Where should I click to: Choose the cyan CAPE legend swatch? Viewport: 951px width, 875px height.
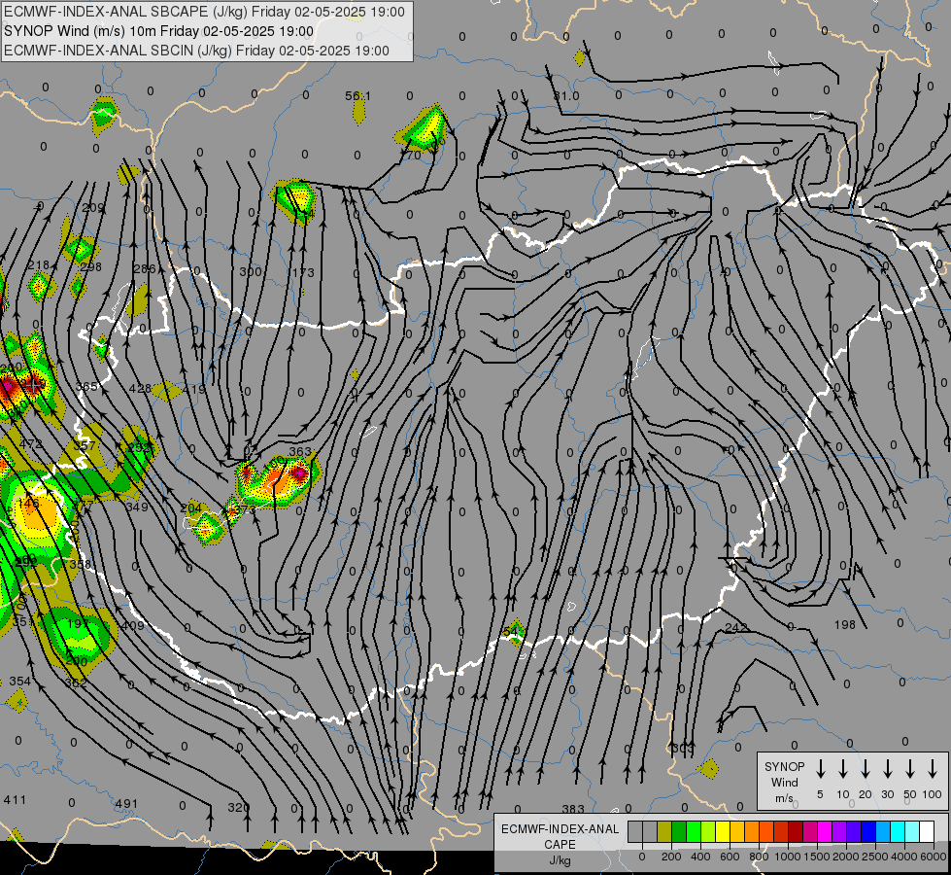pyautogui.click(x=897, y=832)
